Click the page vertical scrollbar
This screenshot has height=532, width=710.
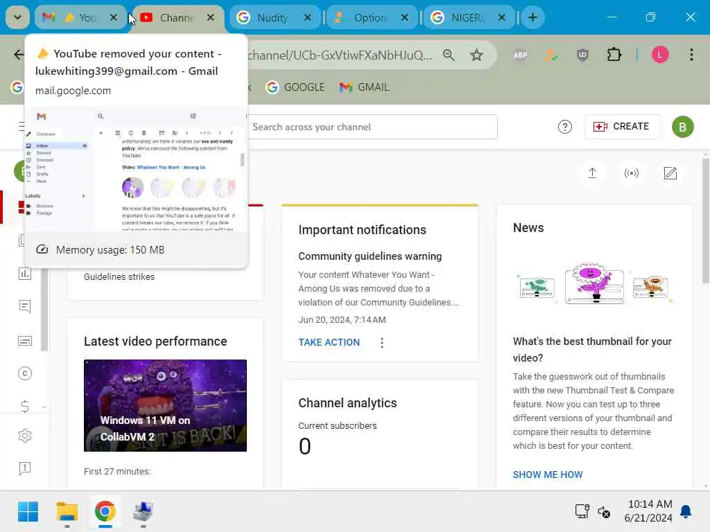pyautogui.click(x=705, y=222)
